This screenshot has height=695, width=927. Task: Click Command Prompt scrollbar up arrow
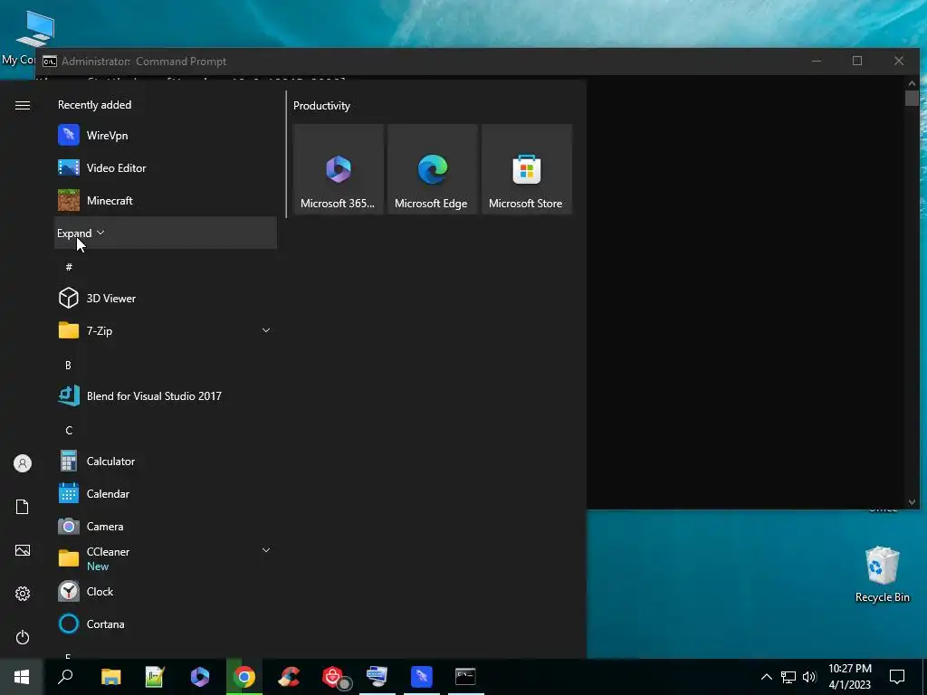[912, 83]
